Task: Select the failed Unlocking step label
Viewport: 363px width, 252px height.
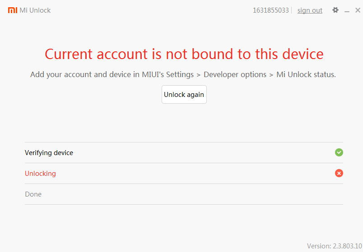Action: tap(40, 174)
